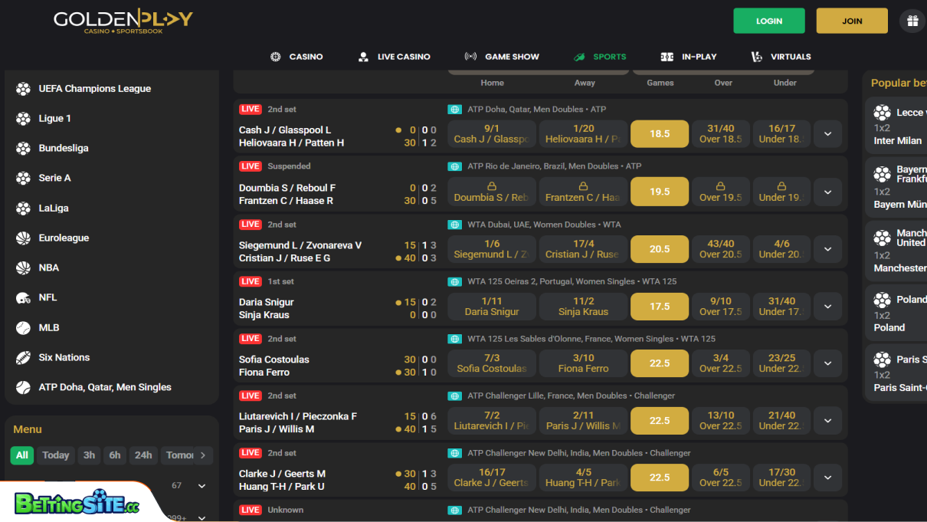The image size is (927, 522).
Task: Enable the Today time filter
Action: [x=55, y=455]
